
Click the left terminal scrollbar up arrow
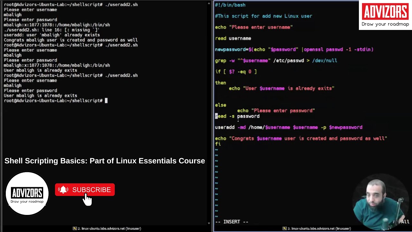coord(209,4)
